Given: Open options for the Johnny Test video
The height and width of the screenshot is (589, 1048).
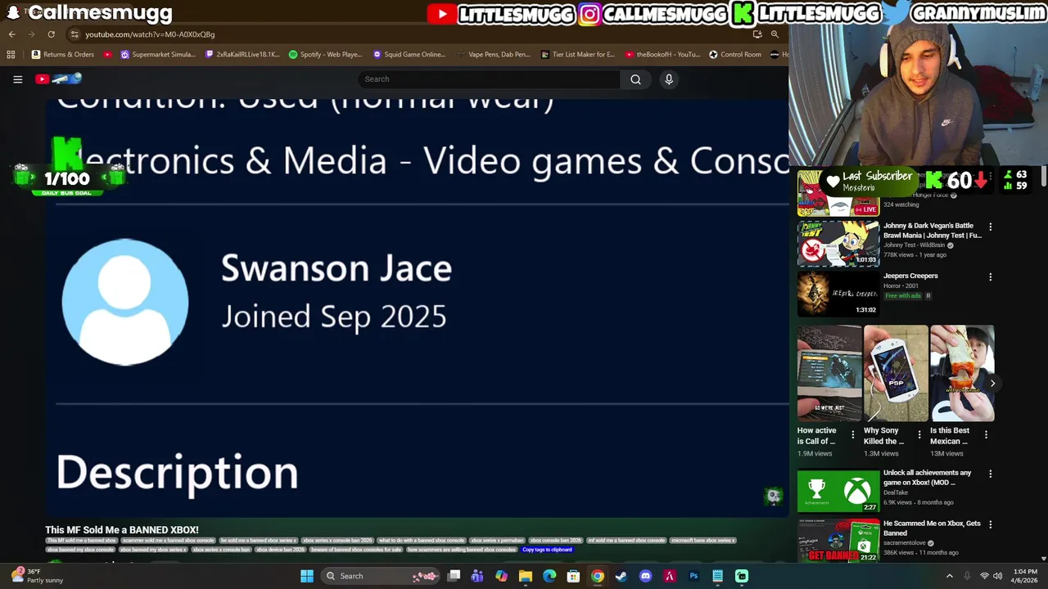Looking at the screenshot, I should point(990,227).
